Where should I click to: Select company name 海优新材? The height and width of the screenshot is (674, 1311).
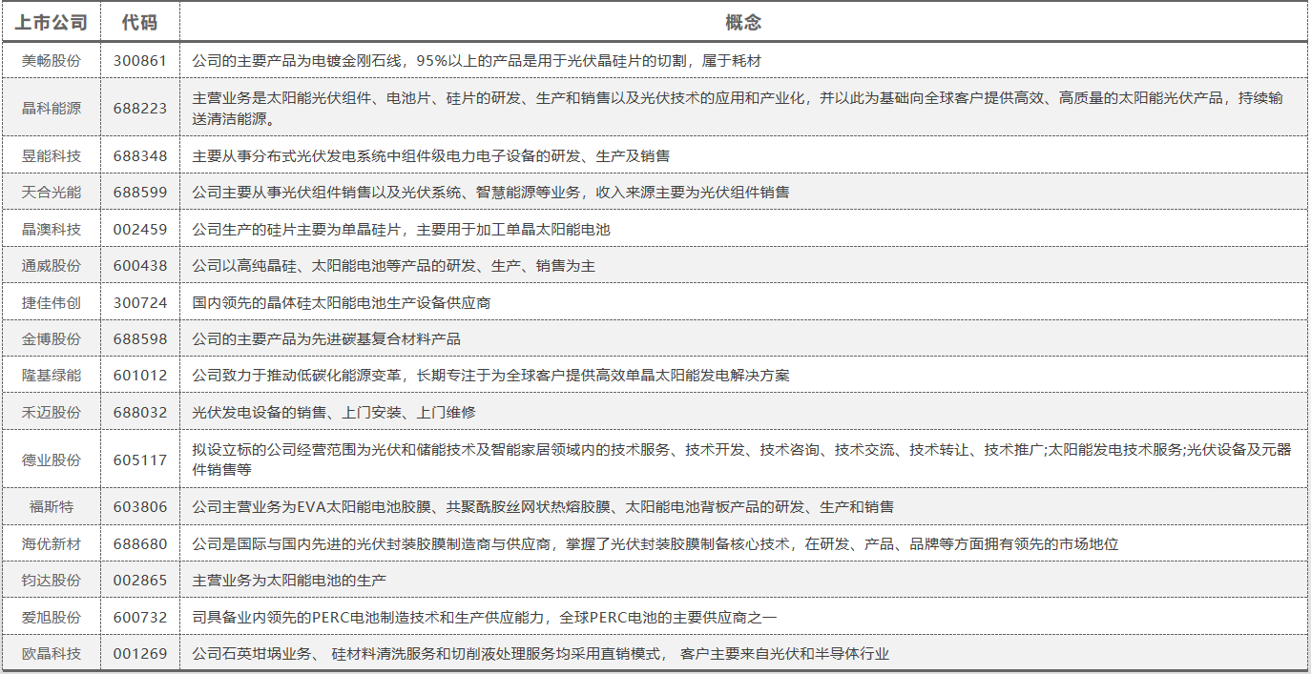pos(52,544)
